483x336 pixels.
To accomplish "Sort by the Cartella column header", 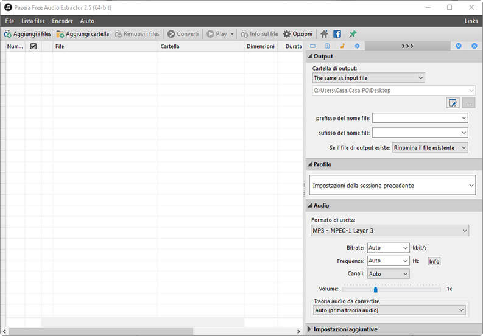I will pos(201,46).
